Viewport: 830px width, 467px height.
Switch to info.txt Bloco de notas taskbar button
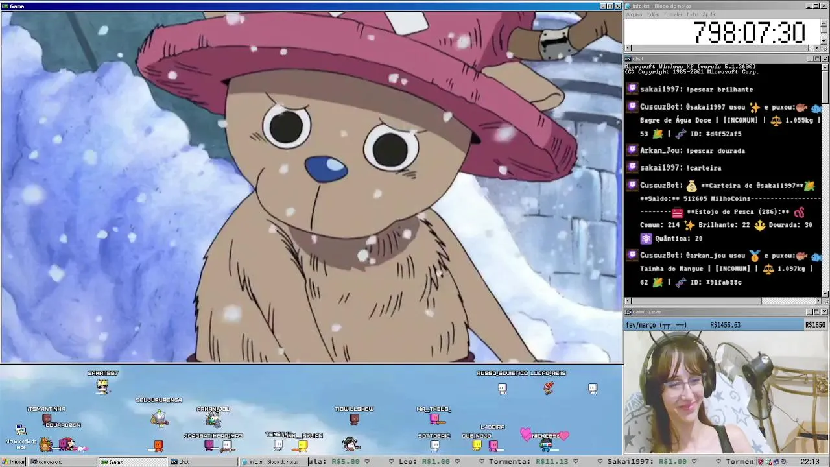coord(272,462)
